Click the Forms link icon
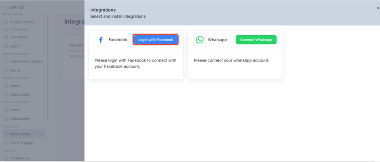 click(6, 70)
